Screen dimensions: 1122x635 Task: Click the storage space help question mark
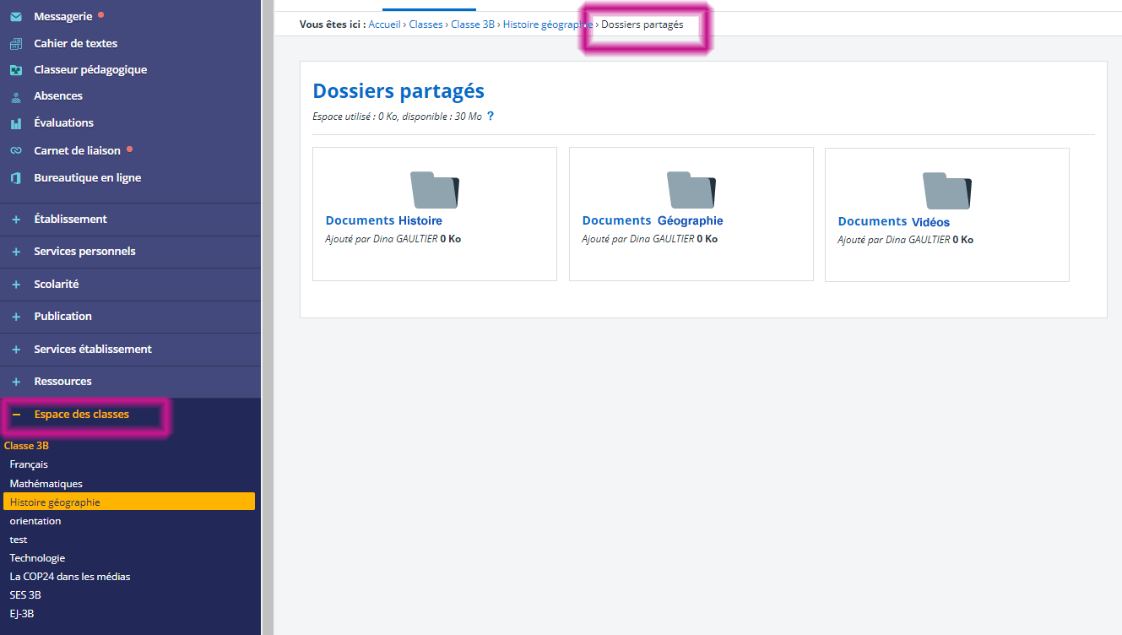491,117
